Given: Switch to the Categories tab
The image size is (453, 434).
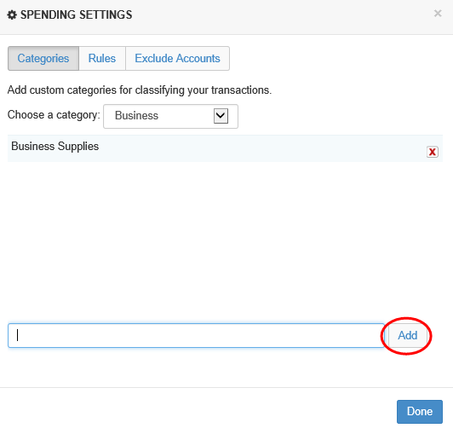Looking at the screenshot, I should tap(43, 59).
